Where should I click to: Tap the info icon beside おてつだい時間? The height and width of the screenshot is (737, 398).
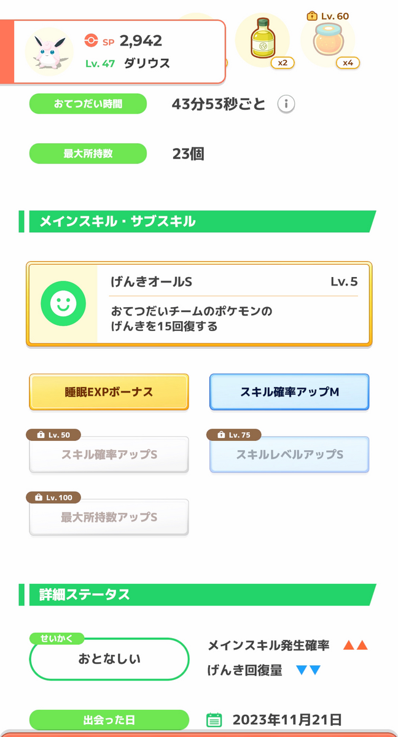(286, 104)
